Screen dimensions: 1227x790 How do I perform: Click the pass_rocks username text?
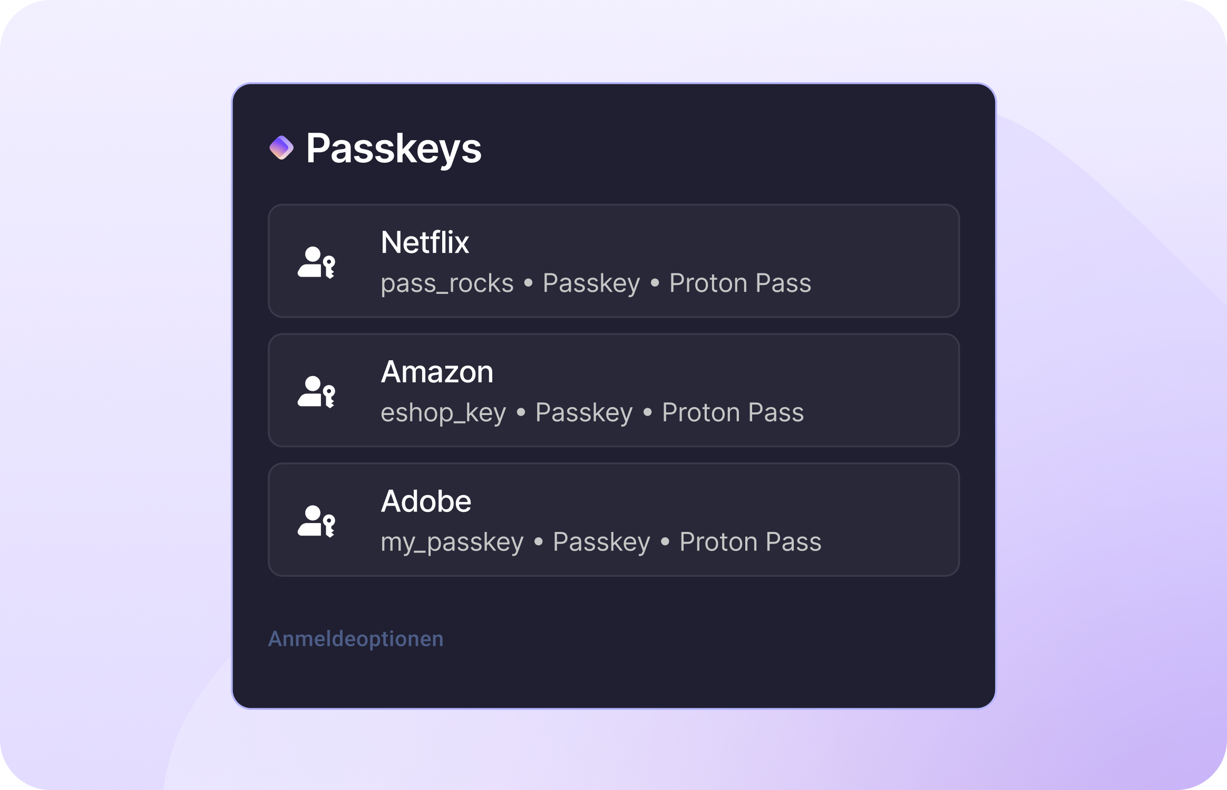click(x=447, y=283)
